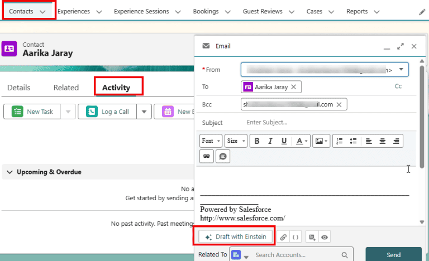Attach a file with paperclip icon
Screen dimensions: 429x261
point(283,237)
